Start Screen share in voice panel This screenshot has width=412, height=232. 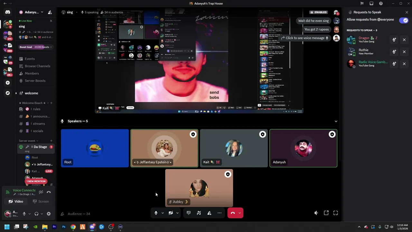coord(41,201)
